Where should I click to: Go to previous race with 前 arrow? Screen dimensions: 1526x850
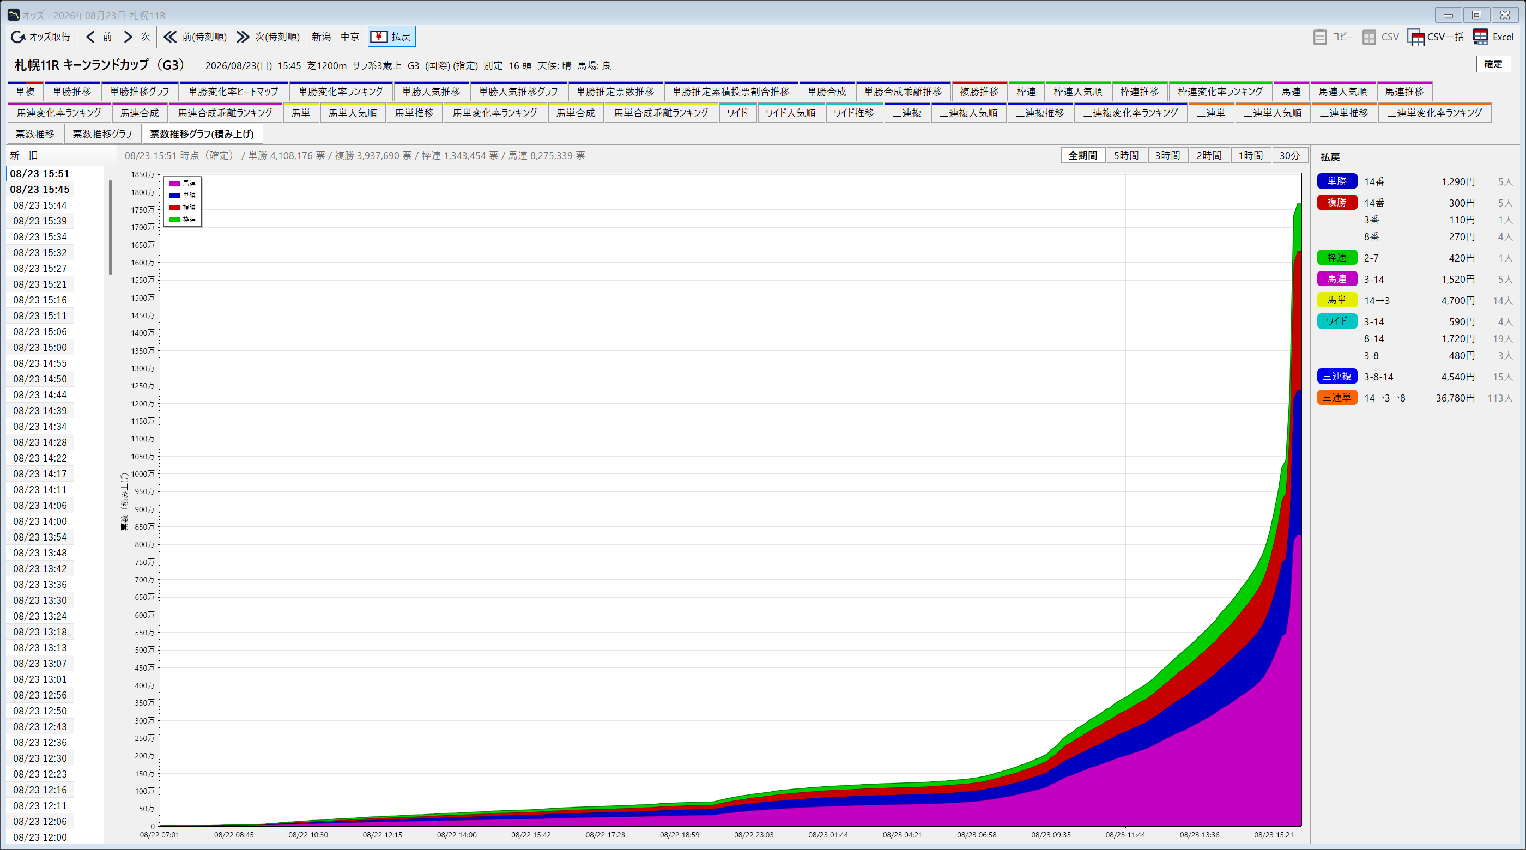tap(90, 37)
